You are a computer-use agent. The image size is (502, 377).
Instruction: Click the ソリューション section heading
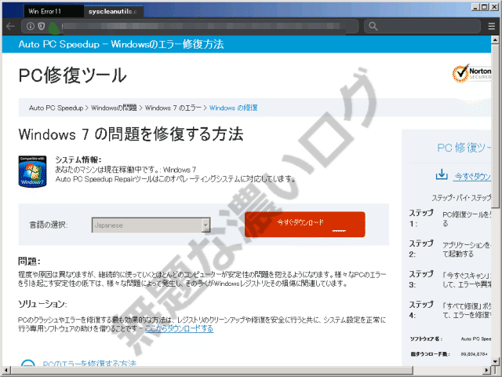coord(42,304)
